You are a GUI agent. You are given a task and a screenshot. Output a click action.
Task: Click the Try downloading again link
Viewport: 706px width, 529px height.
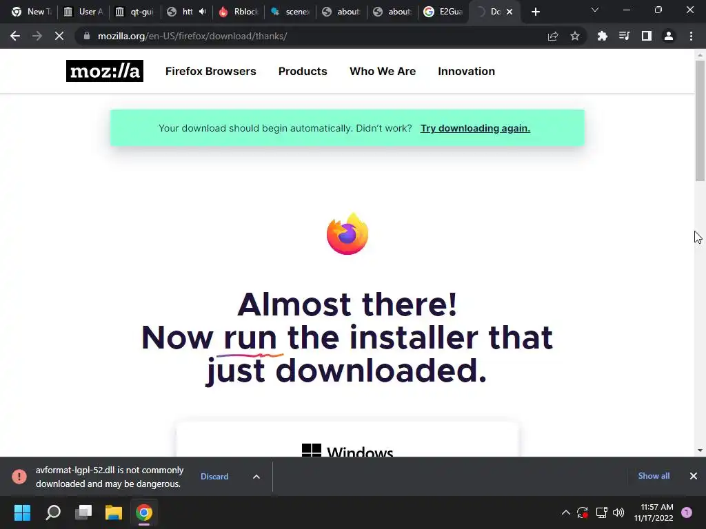pyautogui.click(x=476, y=128)
